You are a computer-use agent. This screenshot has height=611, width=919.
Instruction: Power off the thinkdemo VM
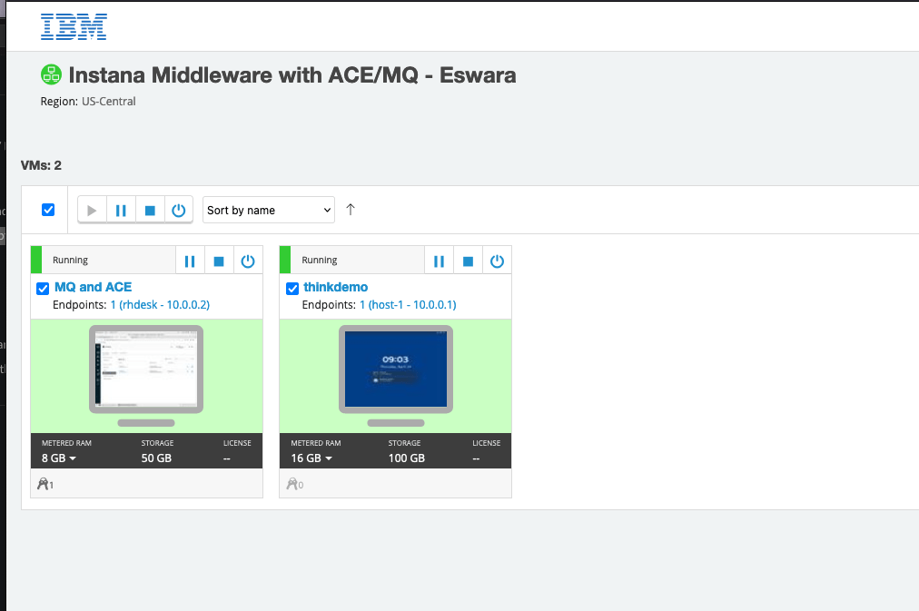click(497, 261)
